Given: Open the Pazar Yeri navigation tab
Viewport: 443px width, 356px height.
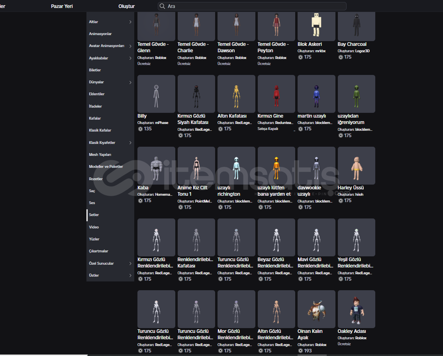Looking at the screenshot, I should click(62, 6).
